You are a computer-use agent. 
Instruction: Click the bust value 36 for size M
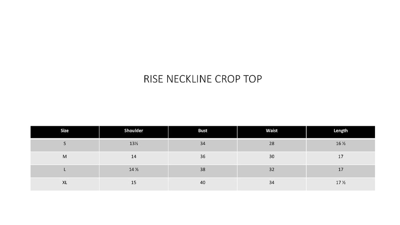pyautogui.click(x=203, y=157)
